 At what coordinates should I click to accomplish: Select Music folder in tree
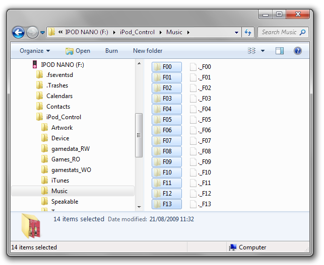pyautogui.click(x=73, y=191)
